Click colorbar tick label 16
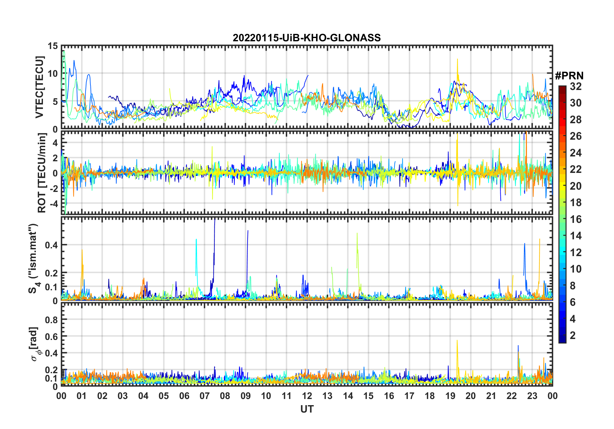Viewport: 614px width, 429px height. pyautogui.click(x=576, y=219)
